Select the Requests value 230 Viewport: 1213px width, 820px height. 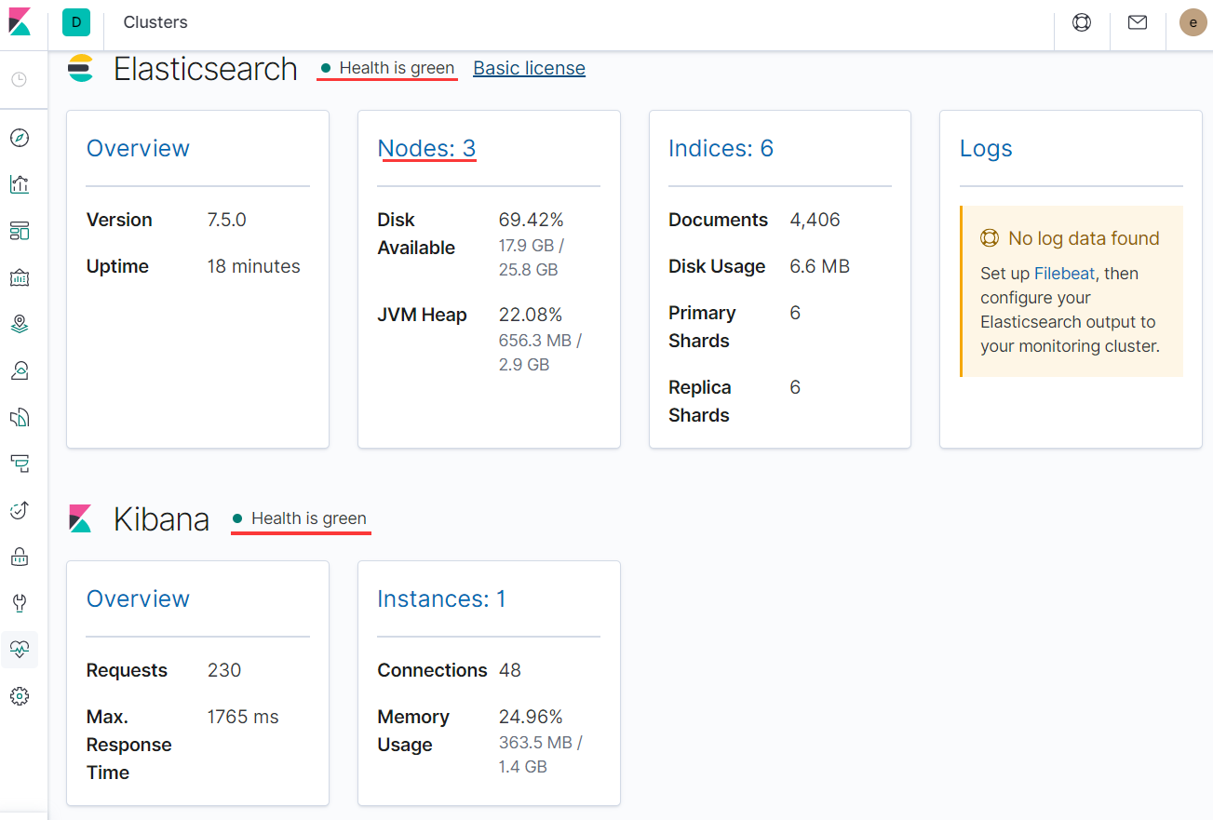coord(224,670)
